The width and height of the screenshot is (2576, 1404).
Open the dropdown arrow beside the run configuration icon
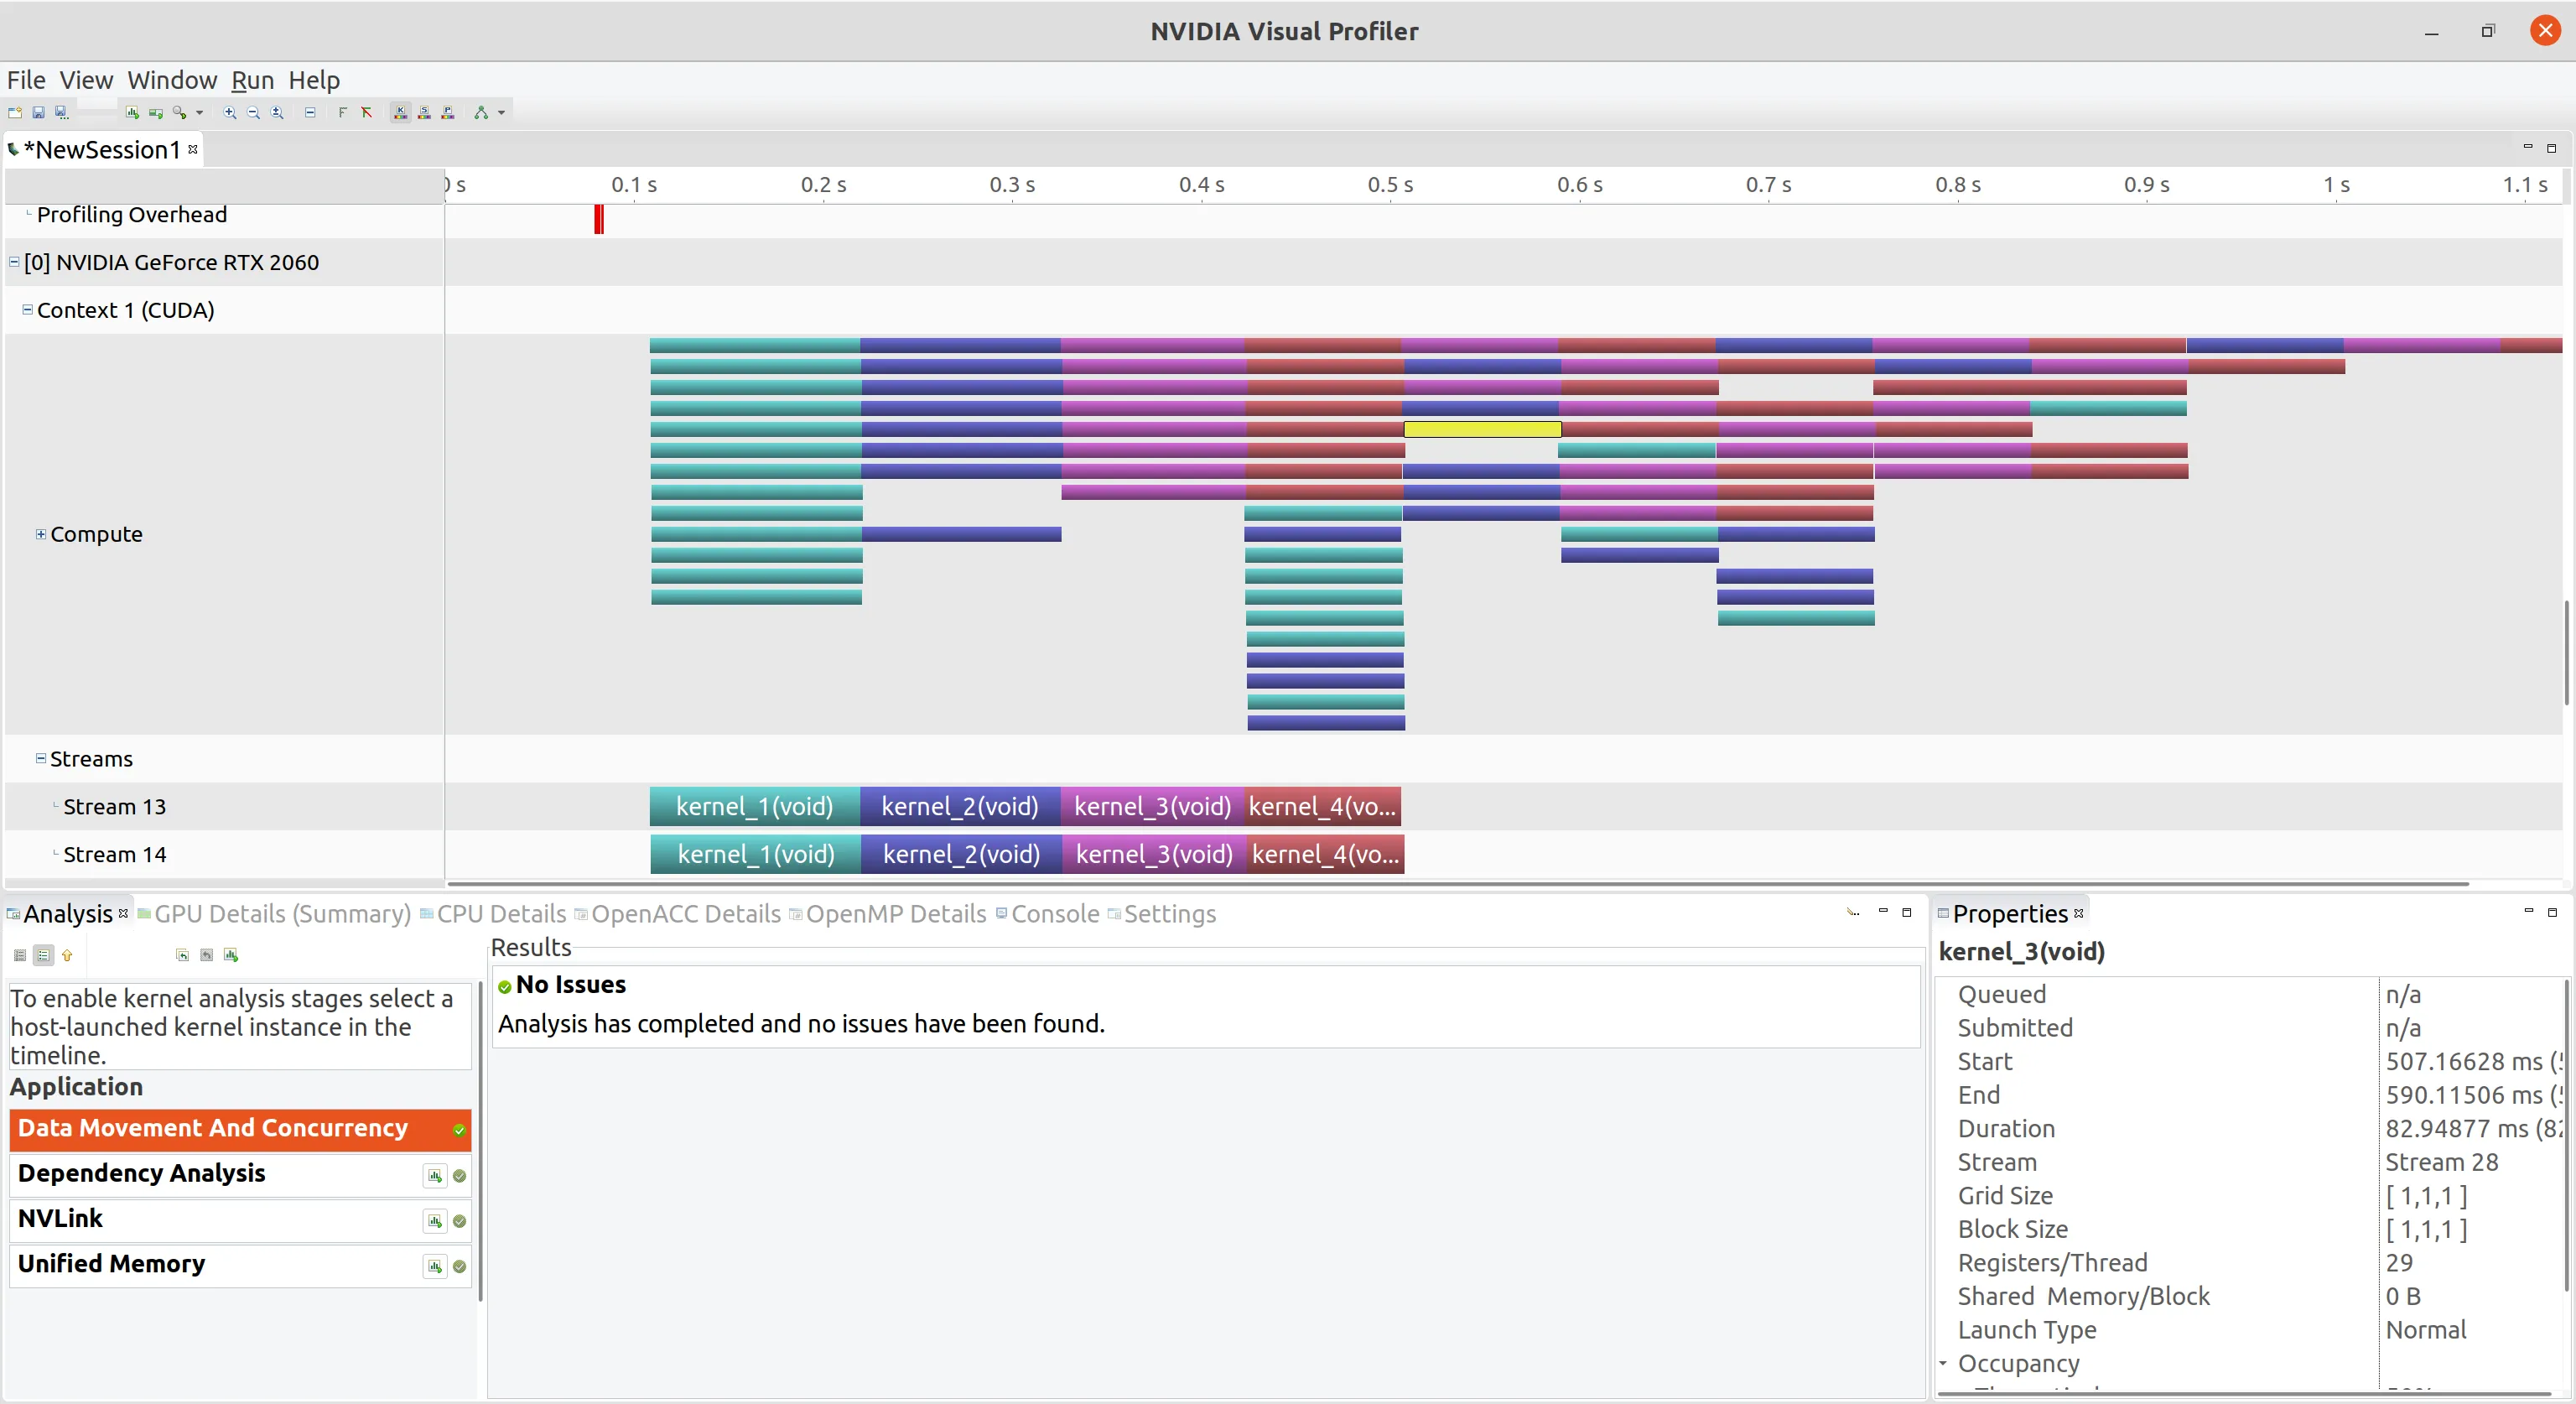[x=200, y=113]
